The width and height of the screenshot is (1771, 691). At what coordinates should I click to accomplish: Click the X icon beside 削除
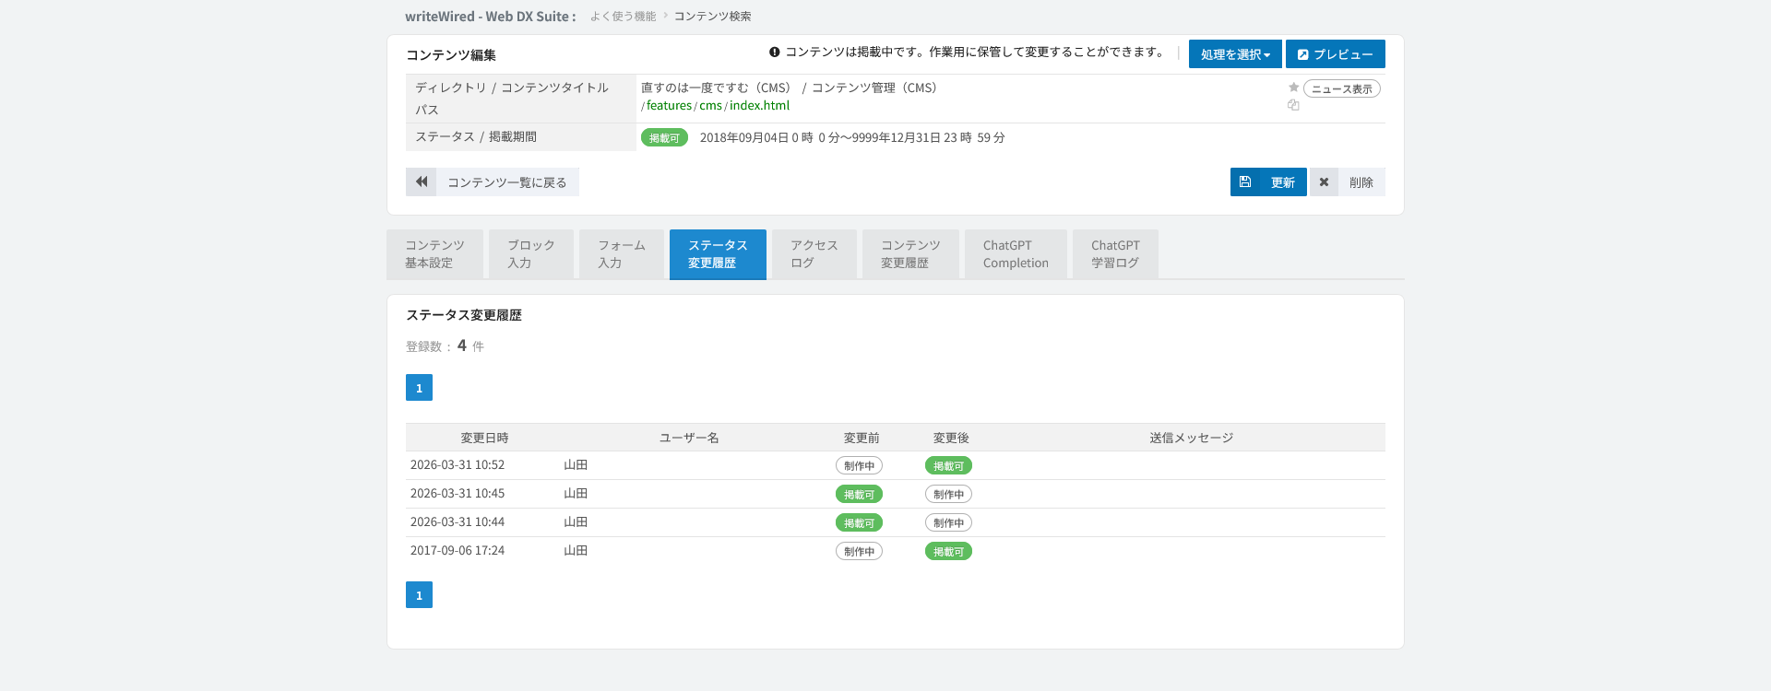click(1324, 182)
